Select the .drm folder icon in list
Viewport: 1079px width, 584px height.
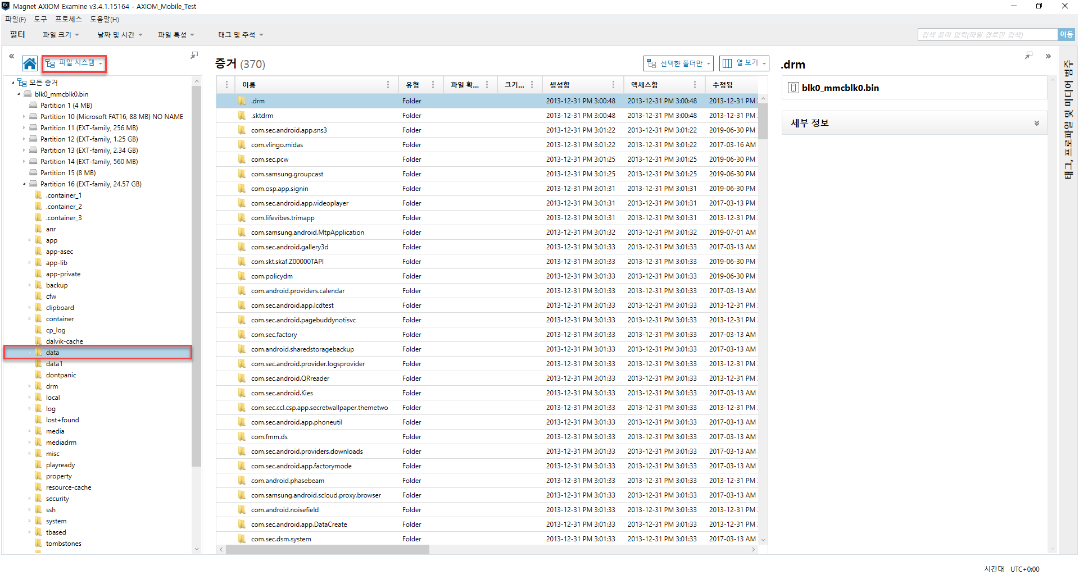click(x=242, y=101)
